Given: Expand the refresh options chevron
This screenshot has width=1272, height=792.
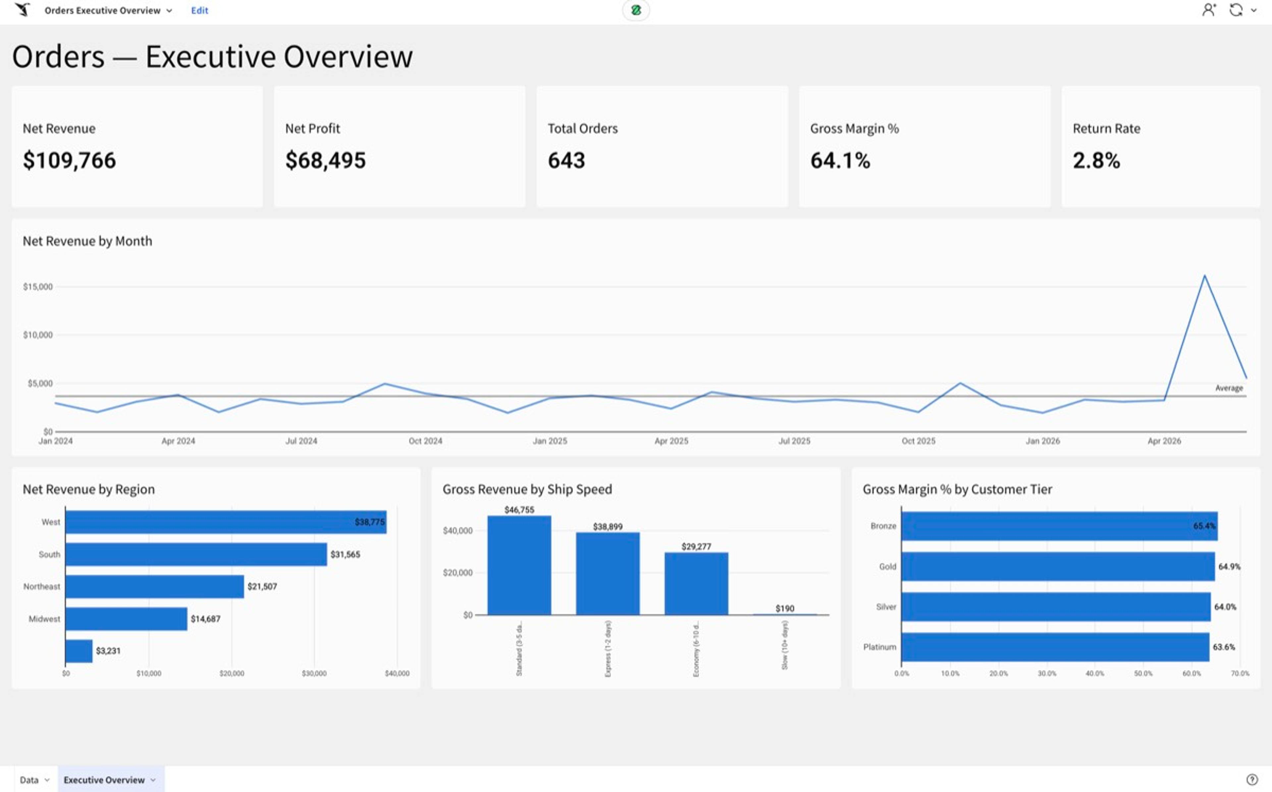Looking at the screenshot, I should 1254,10.
